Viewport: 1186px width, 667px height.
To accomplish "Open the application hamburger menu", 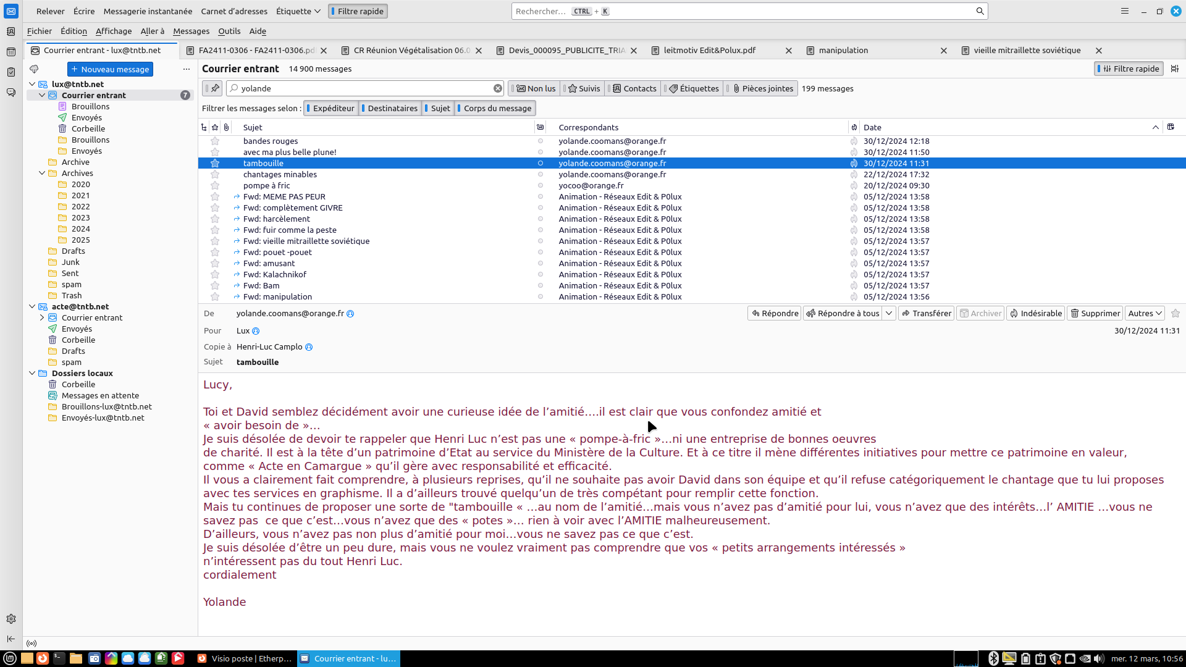I will pos(1125,11).
